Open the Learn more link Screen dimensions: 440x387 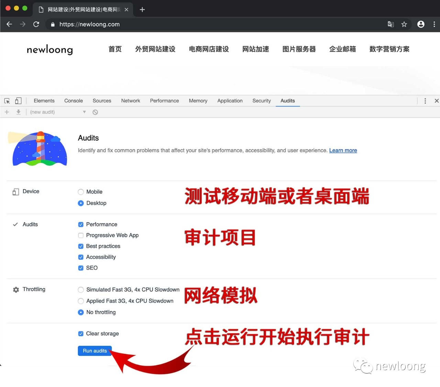343,150
